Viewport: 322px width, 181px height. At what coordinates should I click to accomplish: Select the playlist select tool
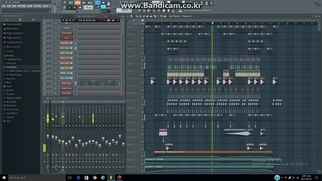click(x=158, y=16)
